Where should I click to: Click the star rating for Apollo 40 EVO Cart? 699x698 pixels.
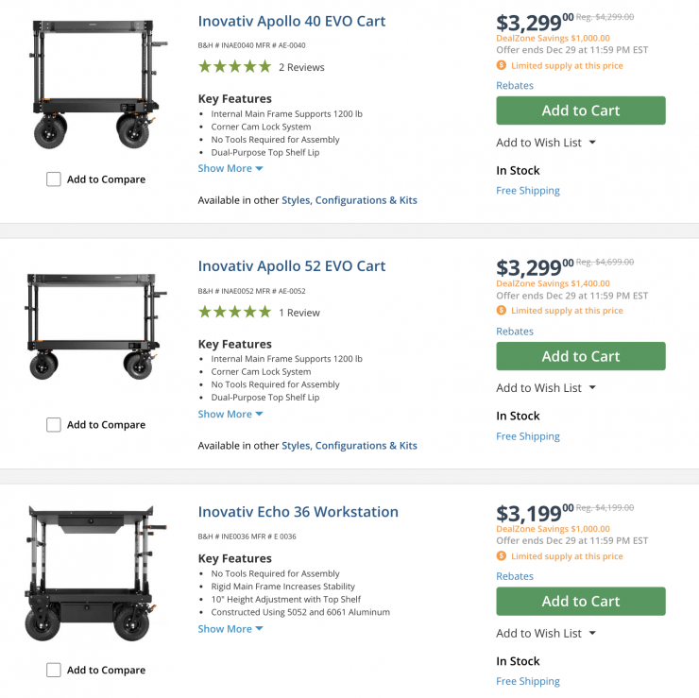point(234,67)
